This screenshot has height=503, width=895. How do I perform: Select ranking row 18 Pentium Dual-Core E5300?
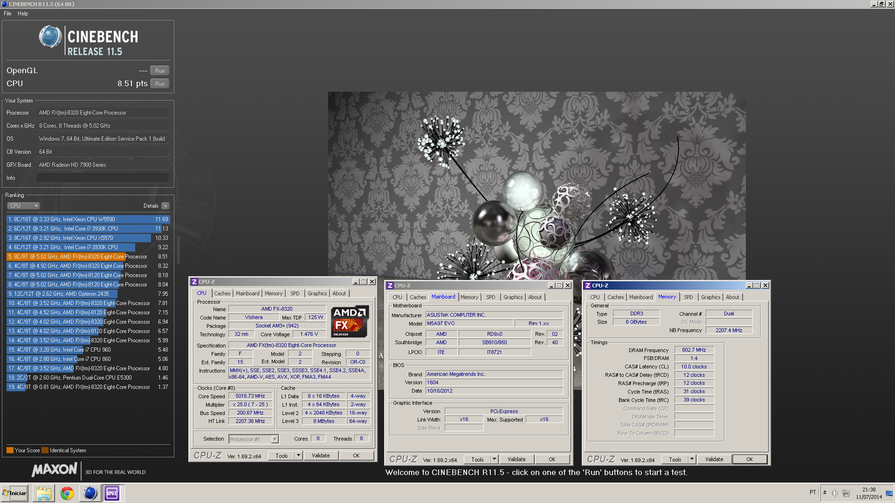point(88,378)
